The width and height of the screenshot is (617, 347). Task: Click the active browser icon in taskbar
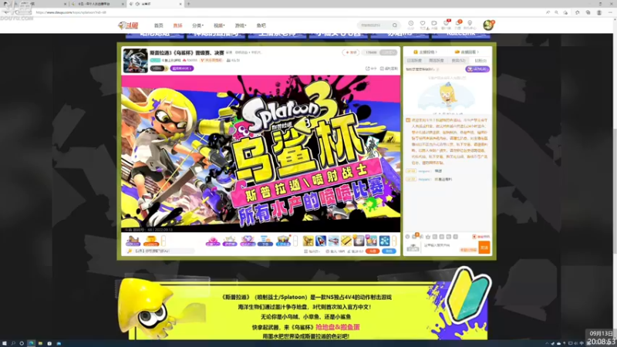click(31, 343)
